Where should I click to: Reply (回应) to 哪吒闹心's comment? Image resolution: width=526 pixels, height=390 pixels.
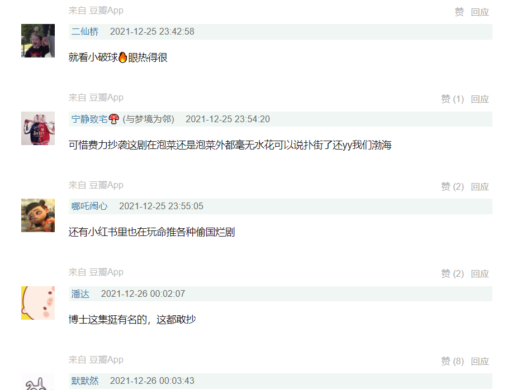pyautogui.click(x=480, y=274)
